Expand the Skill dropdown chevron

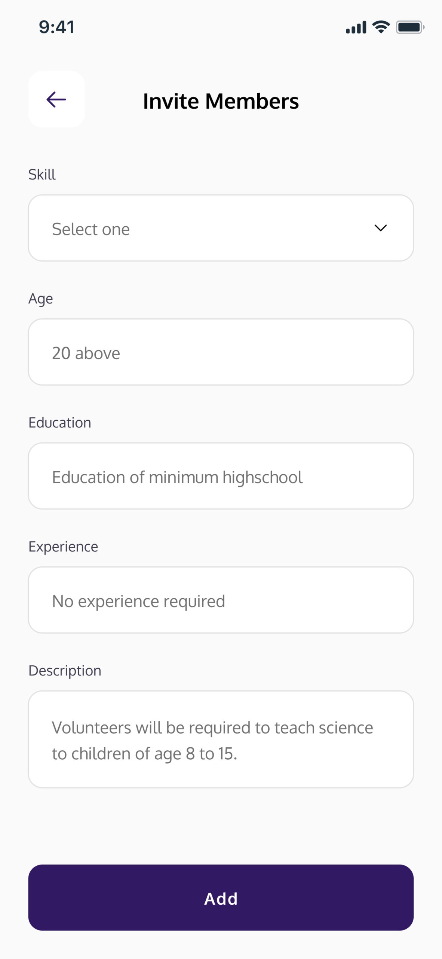tap(380, 228)
